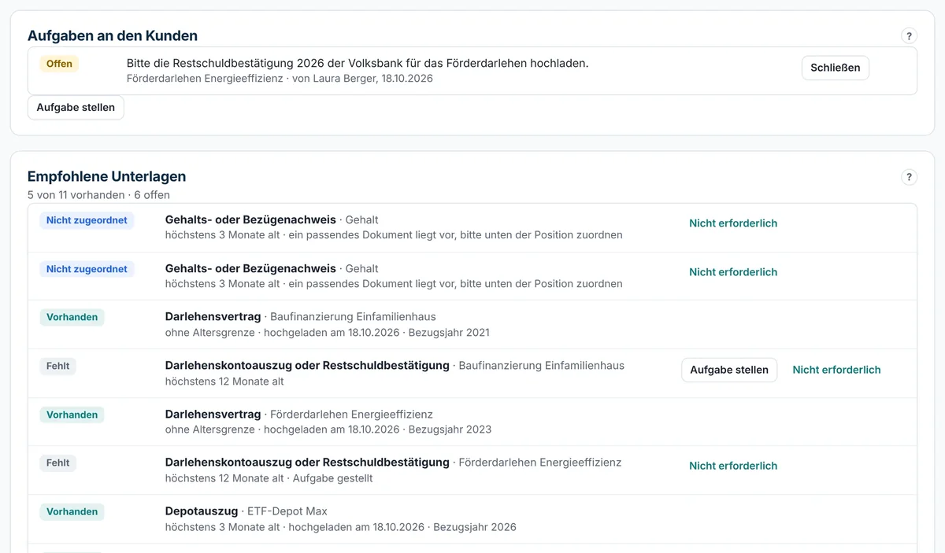Select second Nicht zugeordnet badge
This screenshot has height=553, width=945.
coord(87,269)
